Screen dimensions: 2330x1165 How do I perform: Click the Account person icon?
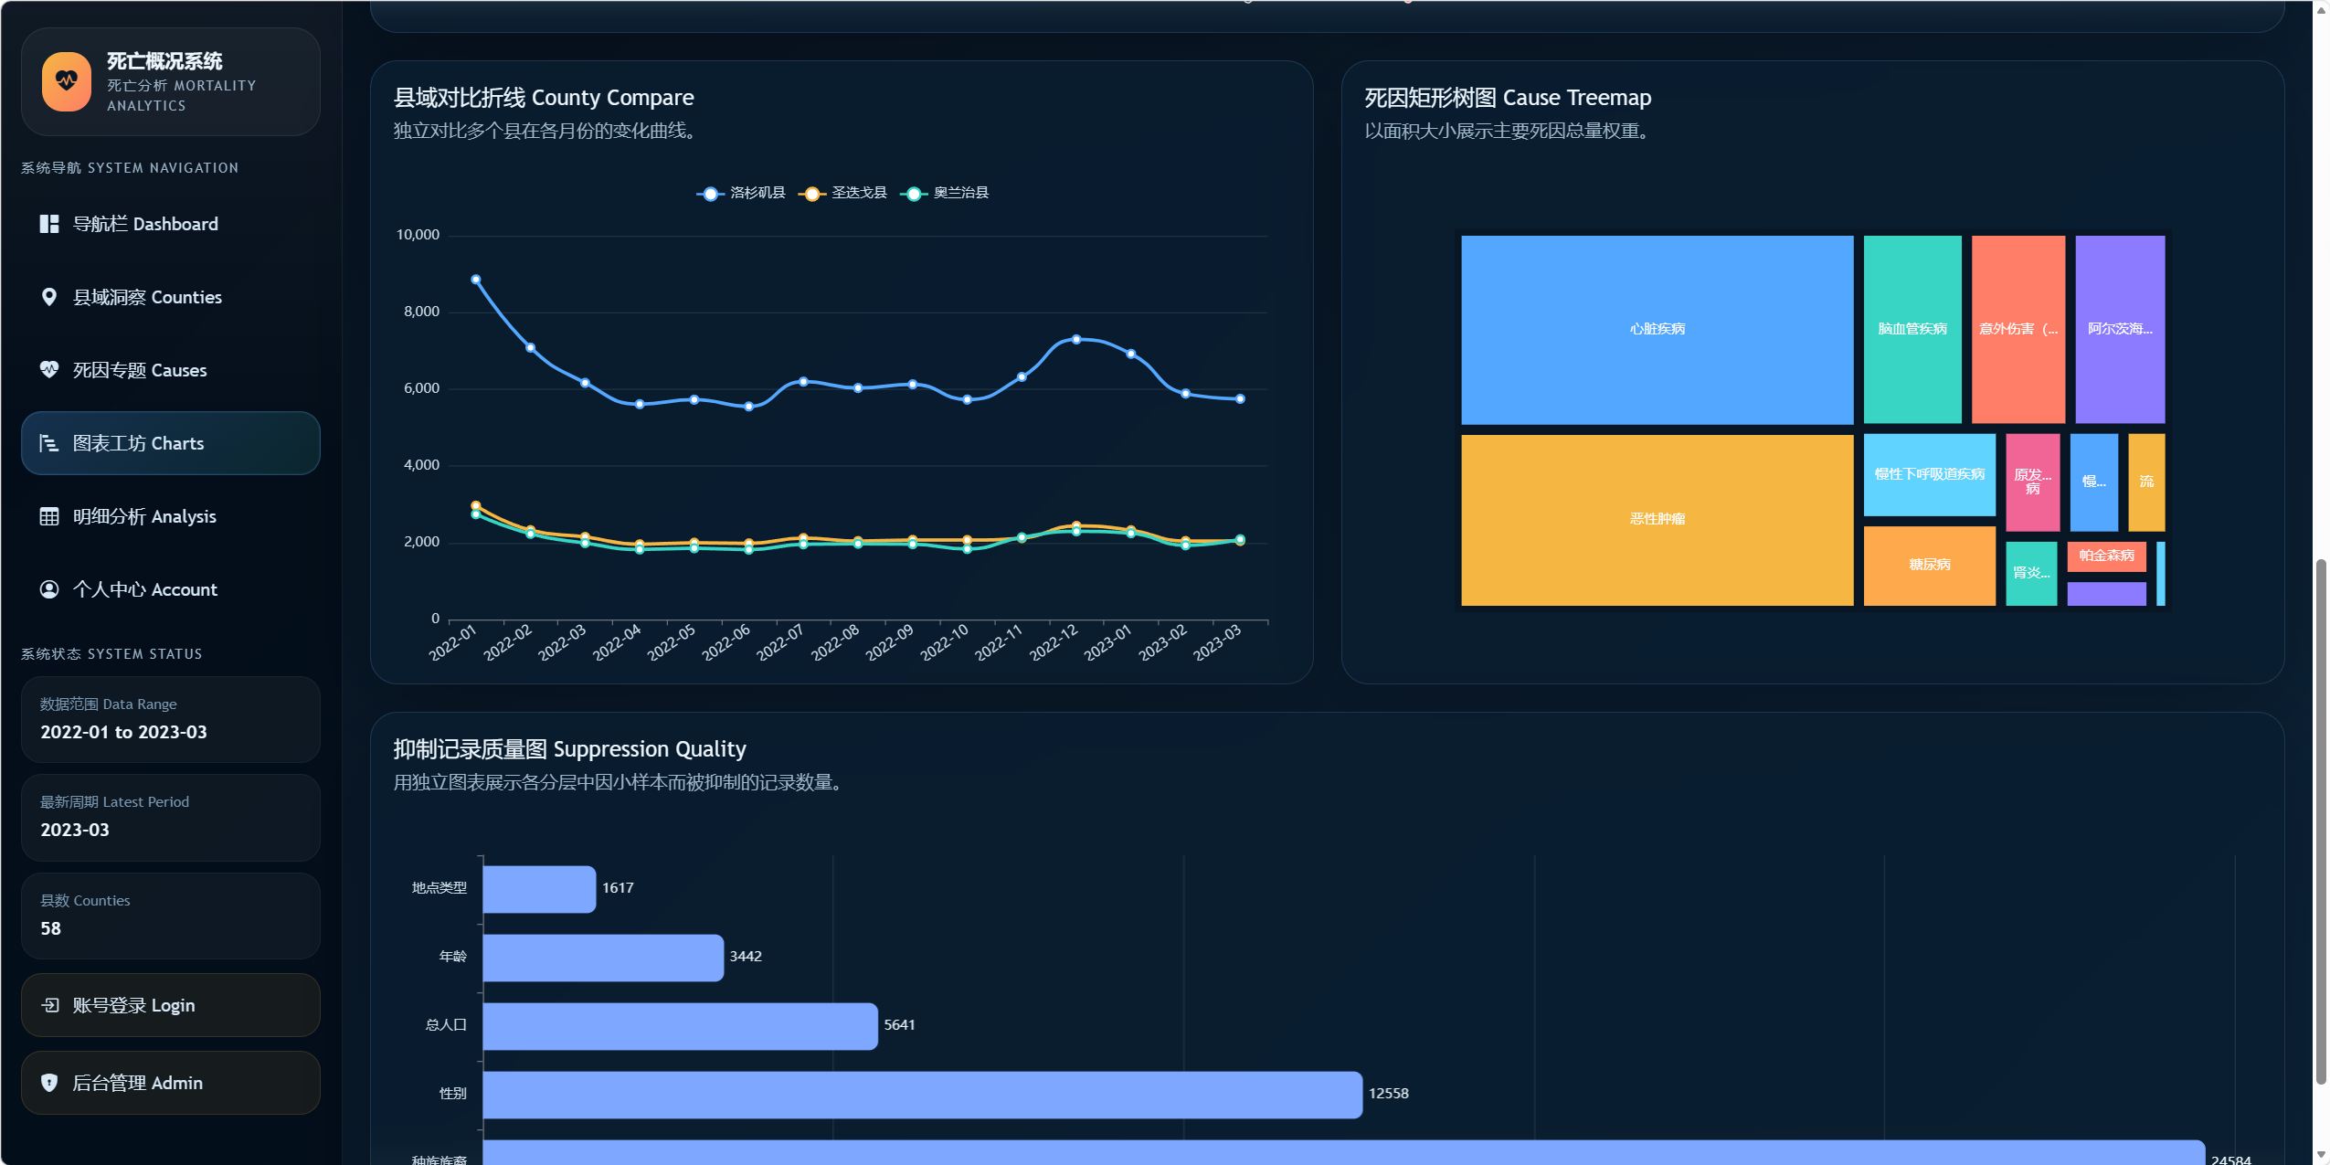[49, 589]
